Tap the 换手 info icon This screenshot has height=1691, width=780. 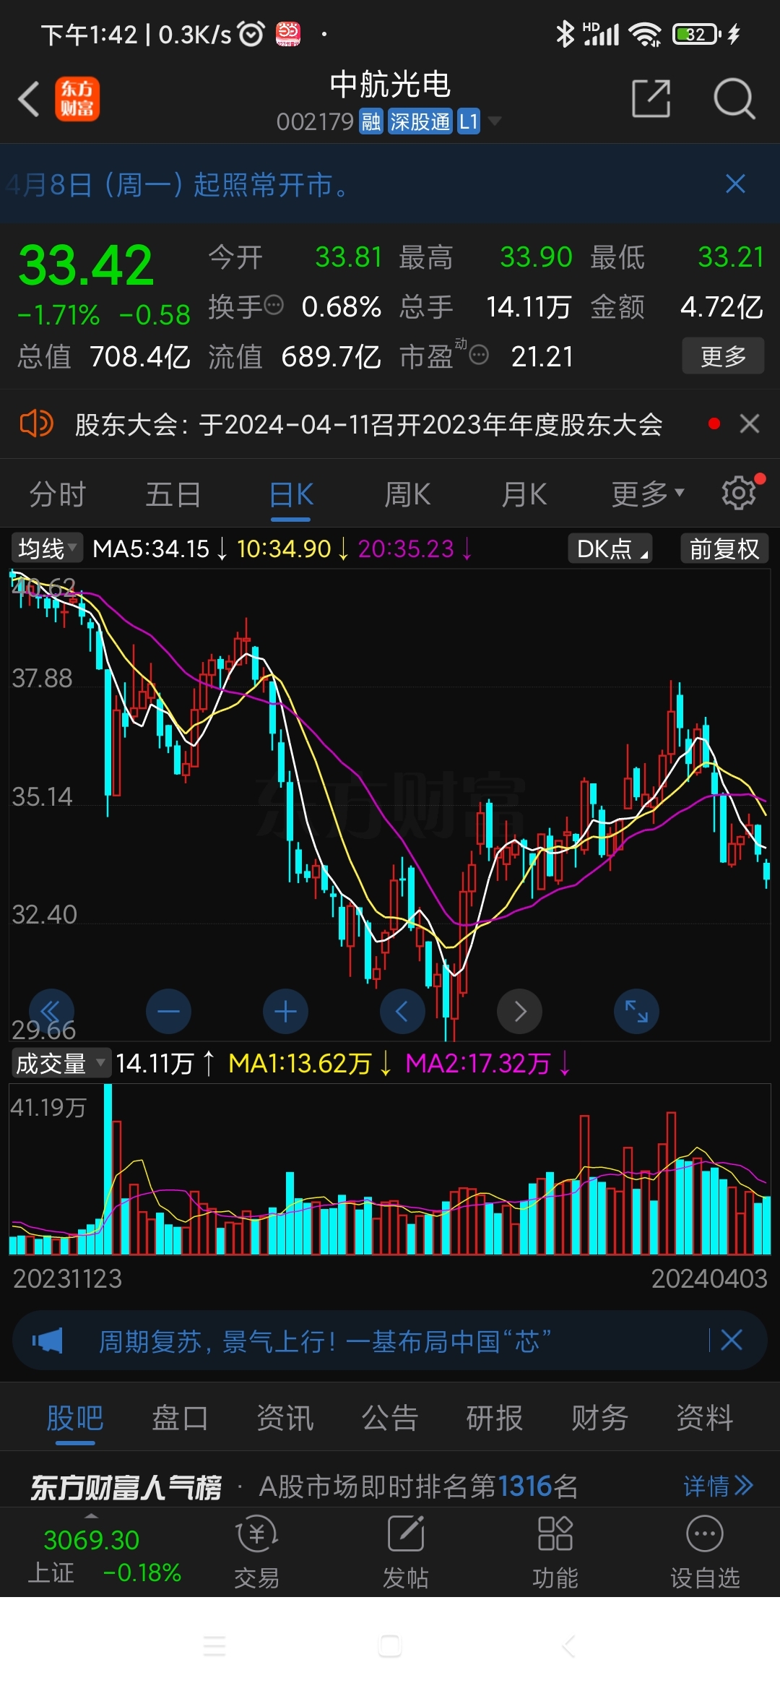274,305
